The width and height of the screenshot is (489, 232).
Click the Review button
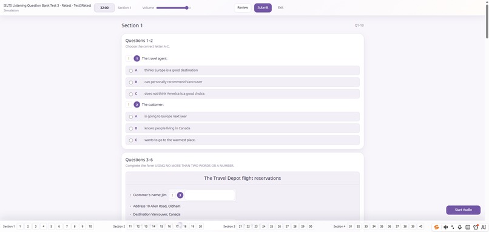click(x=243, y=8)
